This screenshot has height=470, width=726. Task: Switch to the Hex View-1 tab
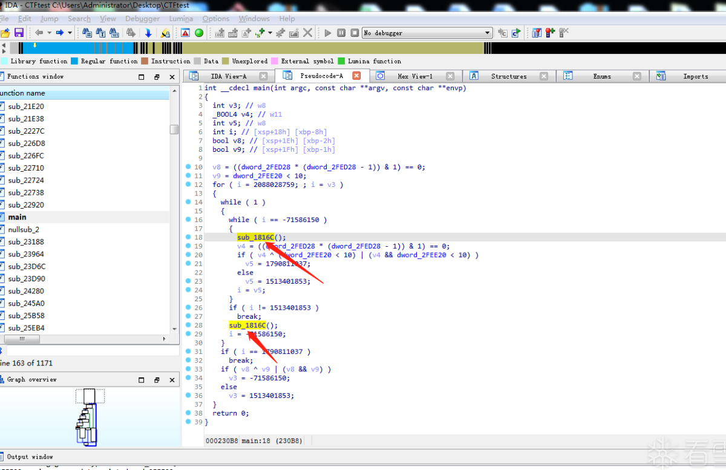[x=415, y=76]
